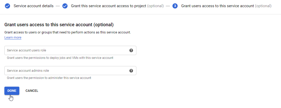Screen dimensions: 281x108
Task: Click text 'Grant users the permission to administer this service account'
Action: pyautogui.click(x=49, y=78)
